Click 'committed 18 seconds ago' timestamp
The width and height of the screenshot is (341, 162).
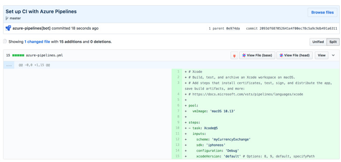[x=75, y=28]
